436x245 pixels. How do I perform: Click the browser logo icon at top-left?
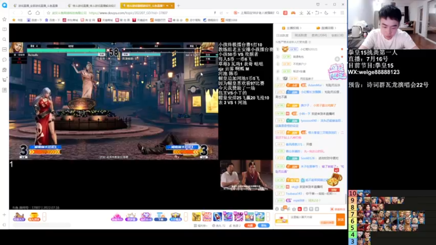coord(4,5)
